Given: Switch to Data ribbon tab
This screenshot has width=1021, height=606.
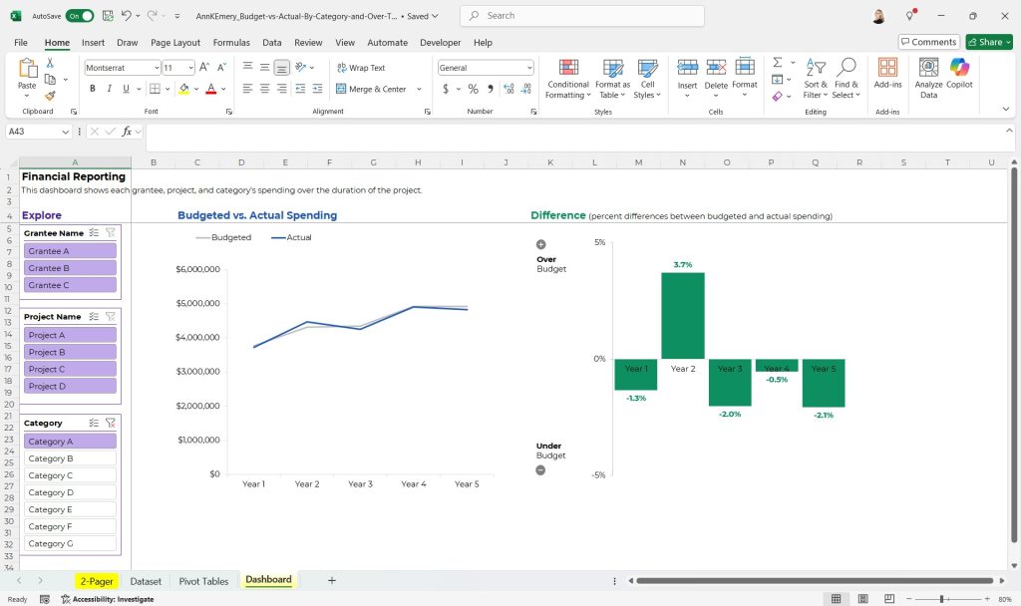Looking at the screenshot, I should (x=272, y=42).
